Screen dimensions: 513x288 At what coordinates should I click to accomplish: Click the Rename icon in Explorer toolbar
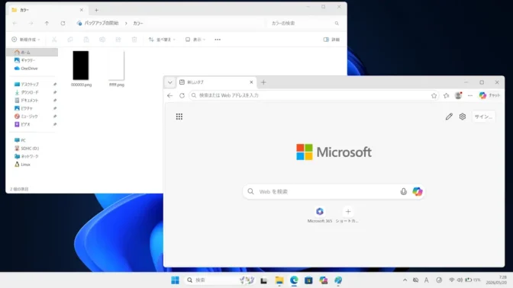click(102, 40)
